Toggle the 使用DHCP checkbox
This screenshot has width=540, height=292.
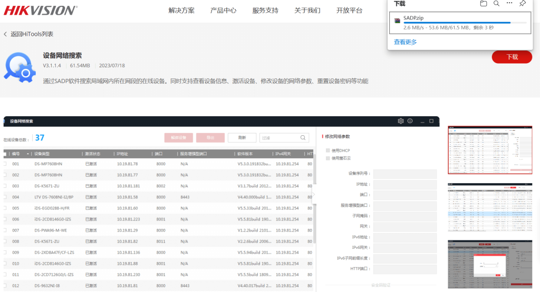click(328, 150)
